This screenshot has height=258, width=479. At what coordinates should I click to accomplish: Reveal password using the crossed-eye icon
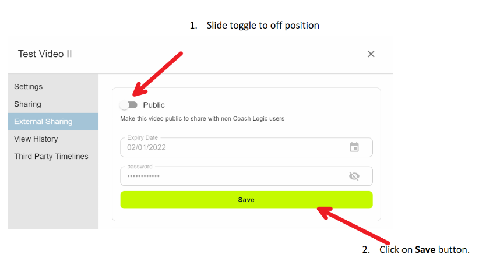[354, 176]
